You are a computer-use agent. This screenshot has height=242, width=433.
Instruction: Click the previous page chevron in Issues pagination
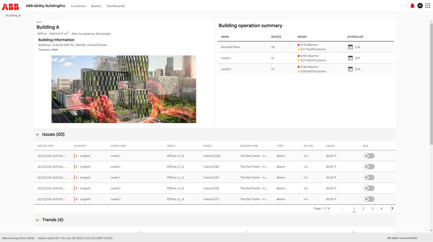[x=343, y=208]
